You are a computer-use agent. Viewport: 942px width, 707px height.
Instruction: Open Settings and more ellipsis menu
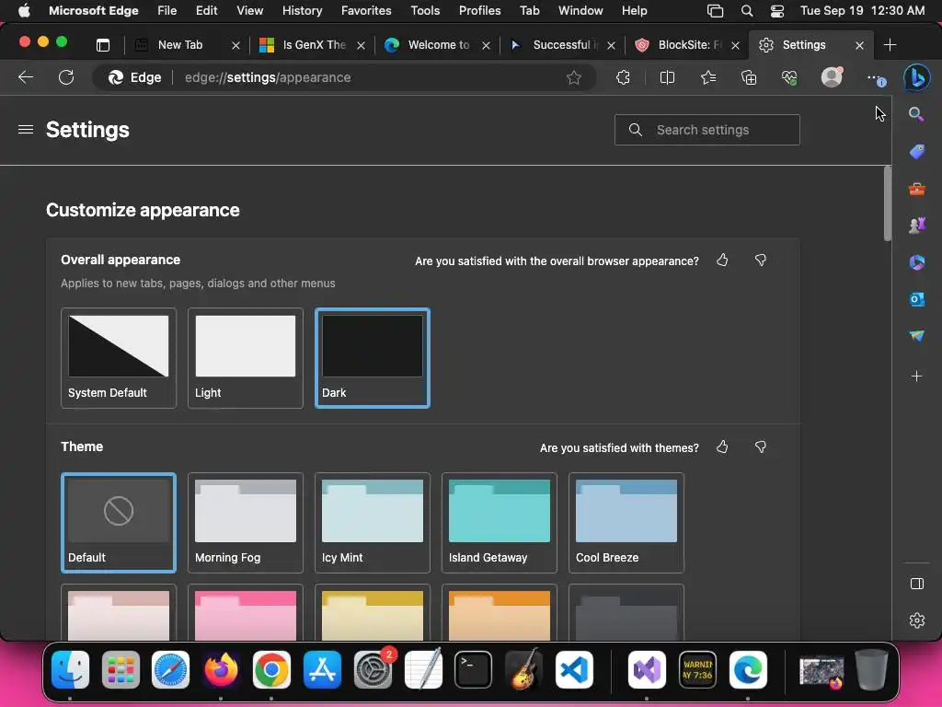(876, 78)
